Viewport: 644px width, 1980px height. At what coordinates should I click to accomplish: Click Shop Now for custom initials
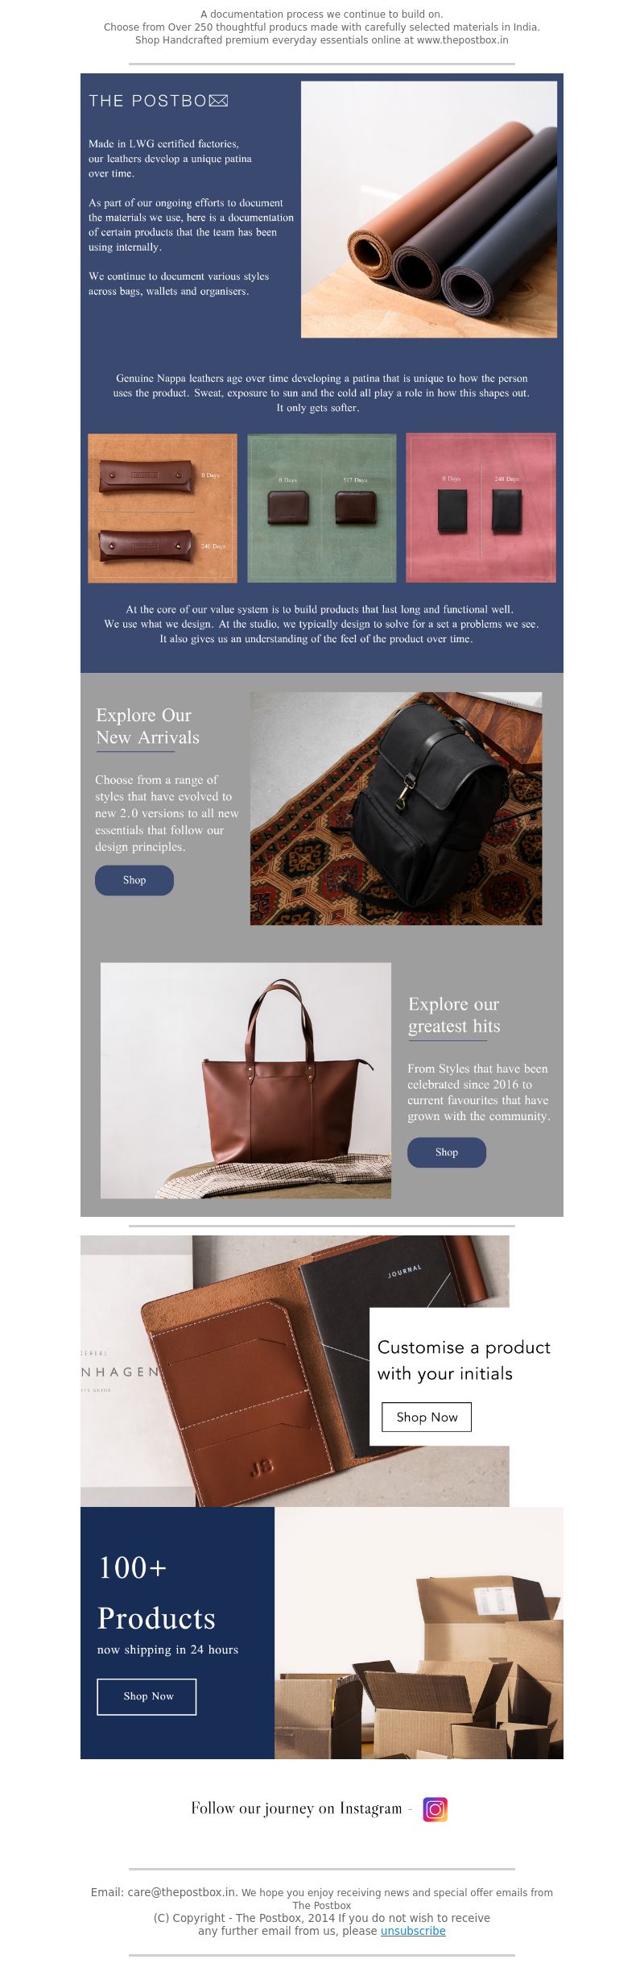[427, 1417]
